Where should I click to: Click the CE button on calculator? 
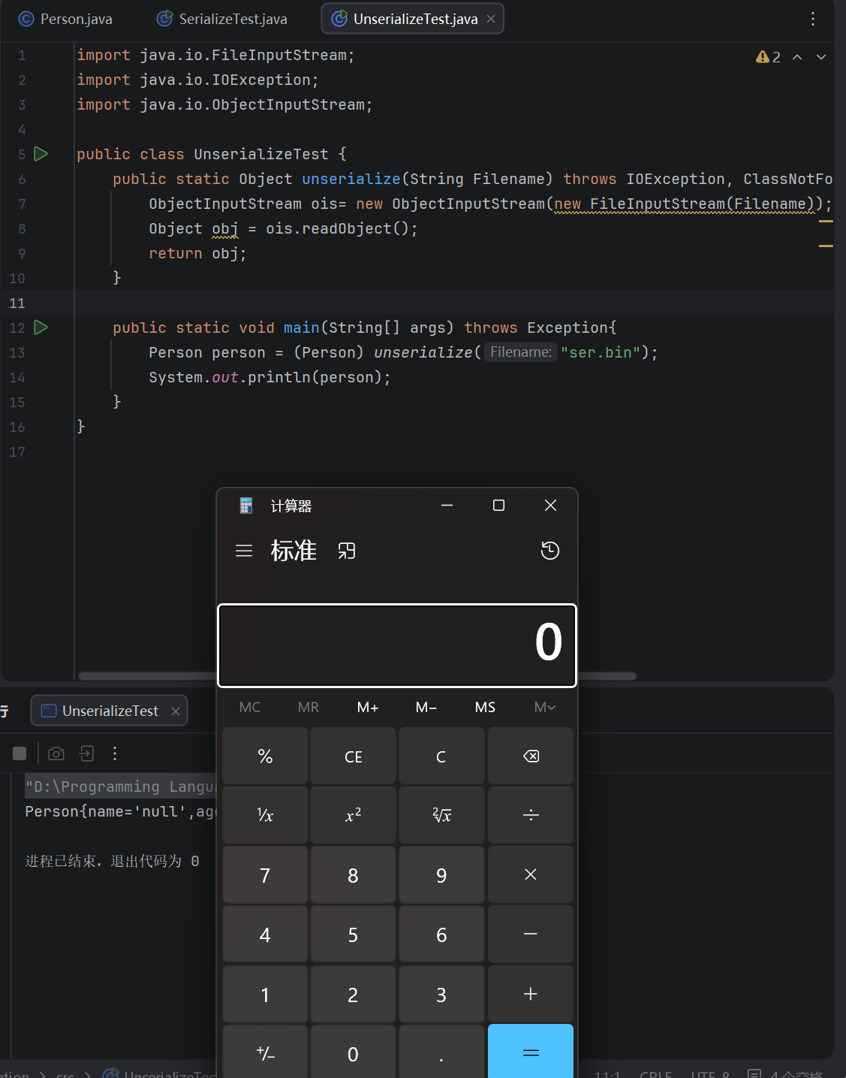[x=354, y=756]
